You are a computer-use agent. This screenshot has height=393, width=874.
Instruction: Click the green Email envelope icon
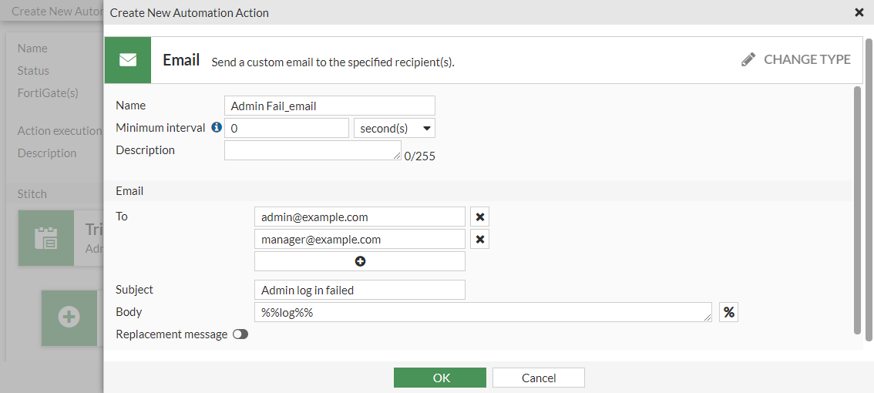coord(128,60)
